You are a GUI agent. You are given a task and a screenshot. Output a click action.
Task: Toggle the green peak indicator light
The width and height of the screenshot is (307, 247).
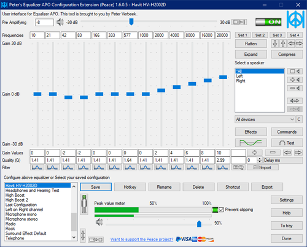(x=215, y=210)
